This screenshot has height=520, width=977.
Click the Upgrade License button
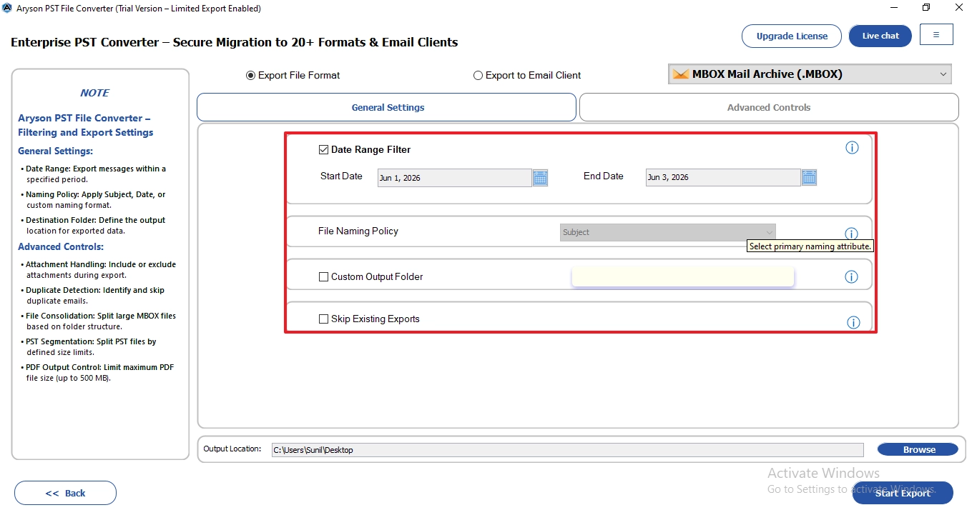[792, 36]
